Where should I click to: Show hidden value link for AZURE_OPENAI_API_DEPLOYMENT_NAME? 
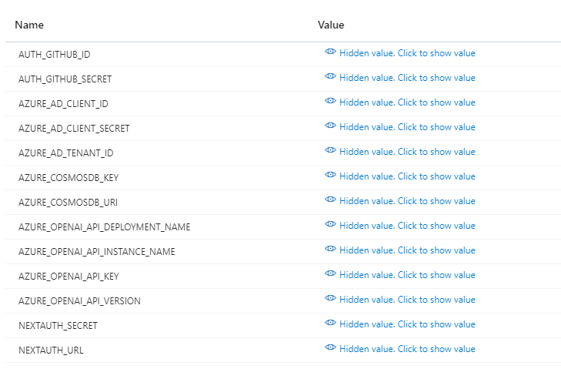(407, 226)
